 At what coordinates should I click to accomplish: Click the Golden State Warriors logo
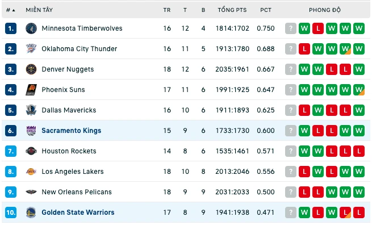(x=31, y=213)
